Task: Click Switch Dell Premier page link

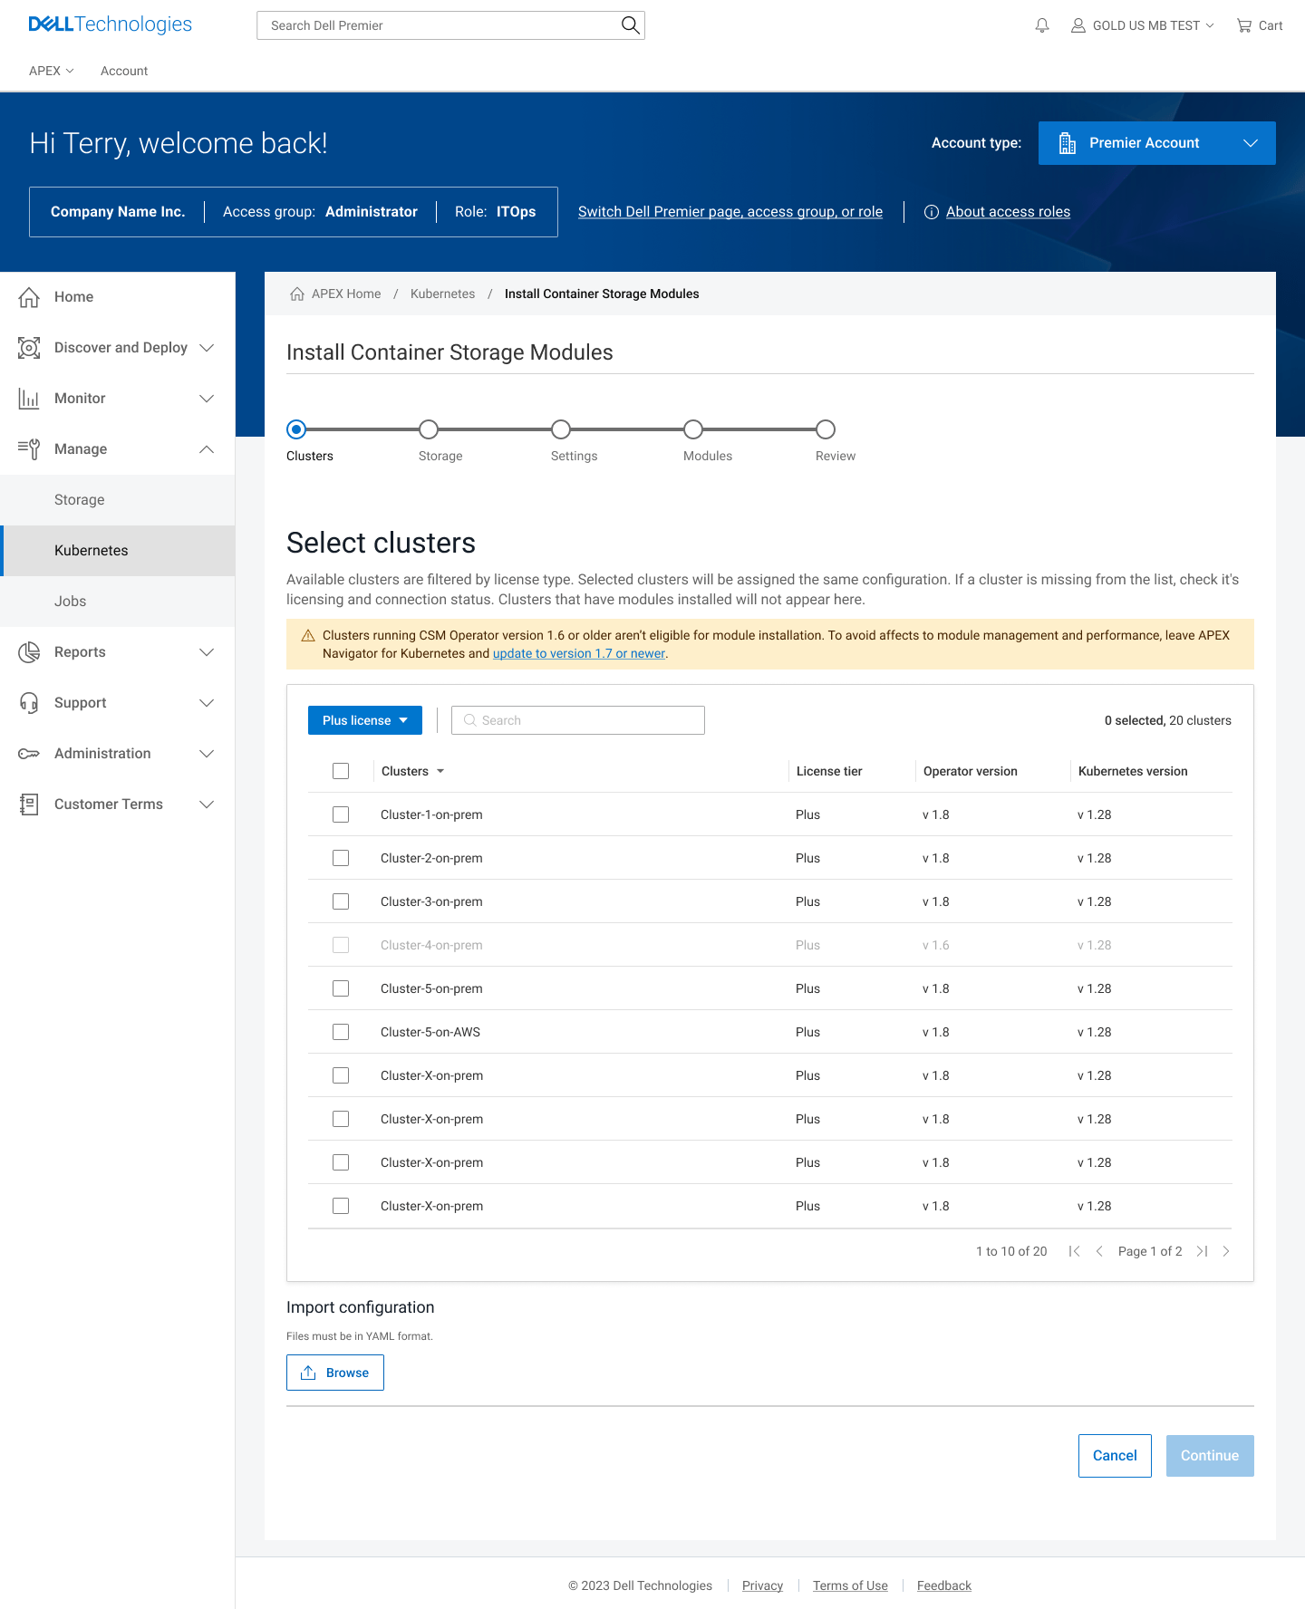Action: [730, 212]
